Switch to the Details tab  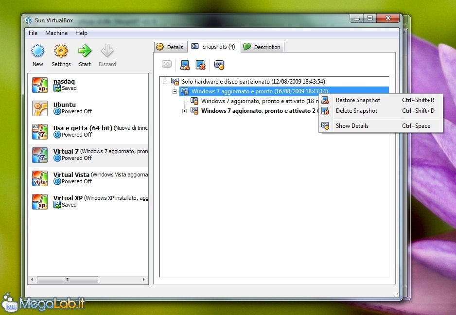pyautogui.click(x=171, y=47)
